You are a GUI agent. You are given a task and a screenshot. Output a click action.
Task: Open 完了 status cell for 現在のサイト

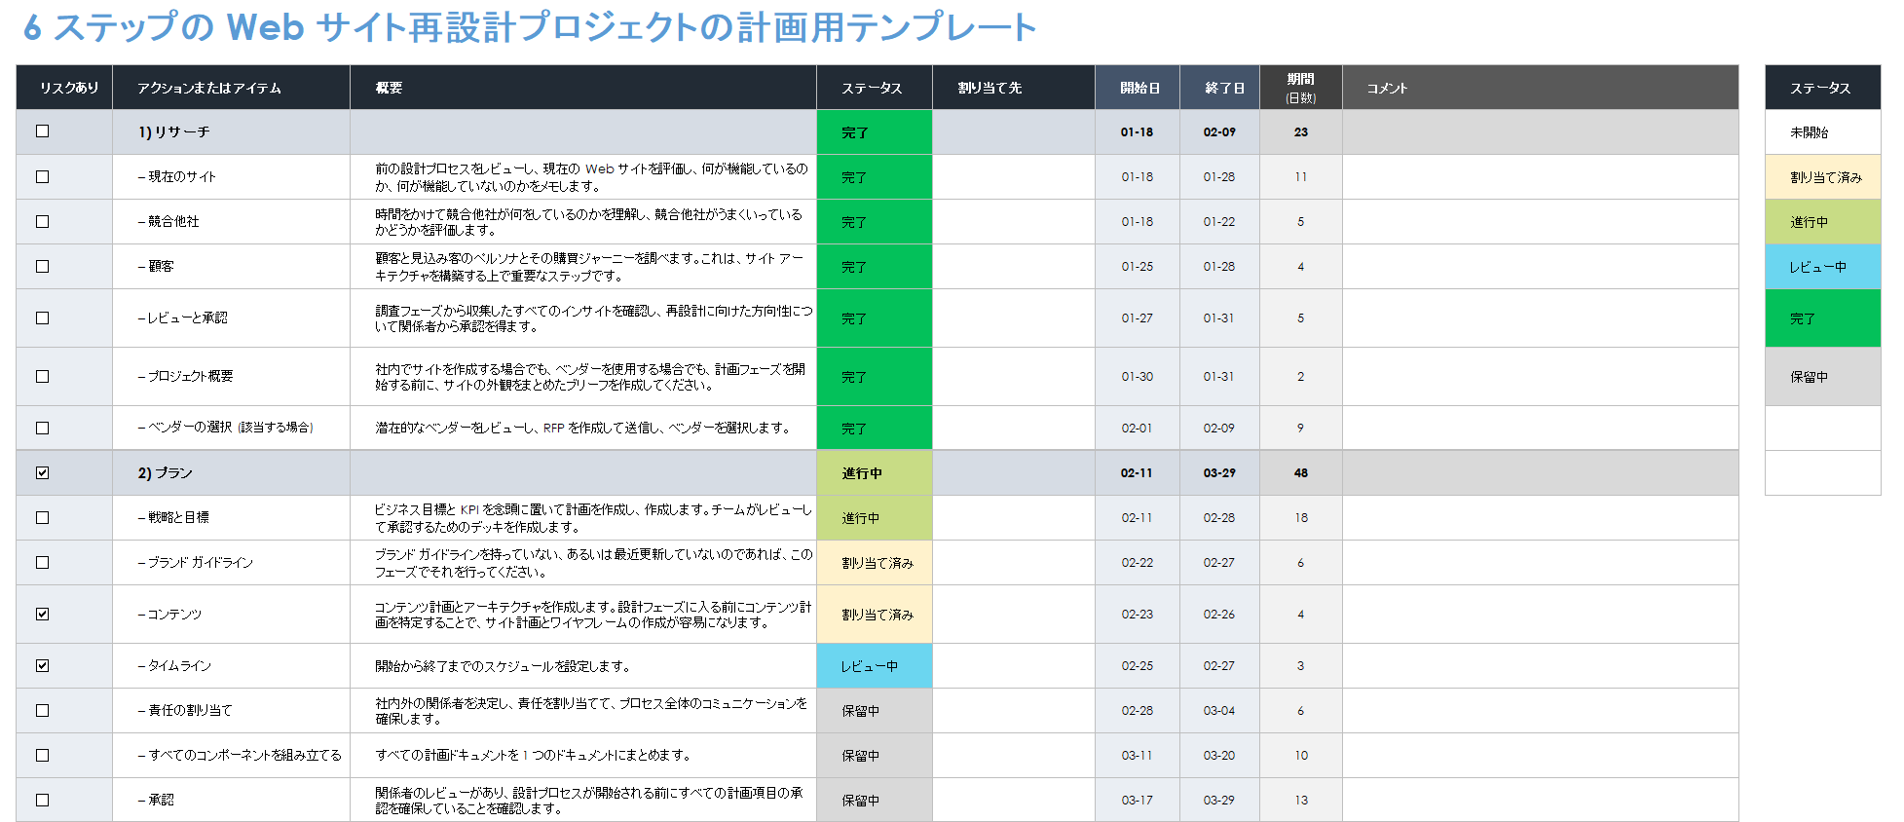pos(875,177)
